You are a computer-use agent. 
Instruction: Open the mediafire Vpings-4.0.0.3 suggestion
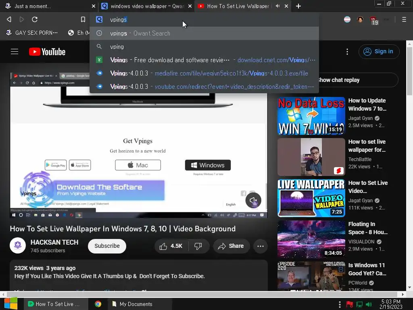click(x=204, y=73)
